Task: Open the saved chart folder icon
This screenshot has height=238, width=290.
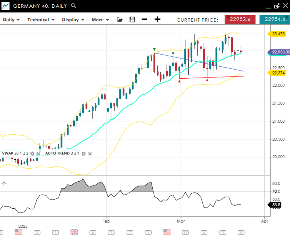Action: (120, 20)
